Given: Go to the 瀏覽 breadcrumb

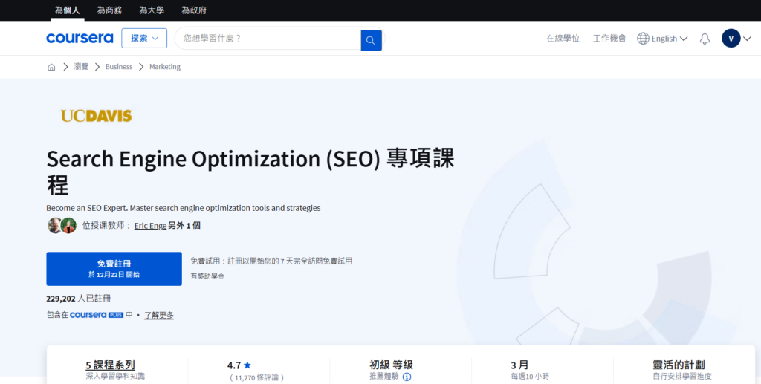Looking at the screenshot, I should 81,67.
